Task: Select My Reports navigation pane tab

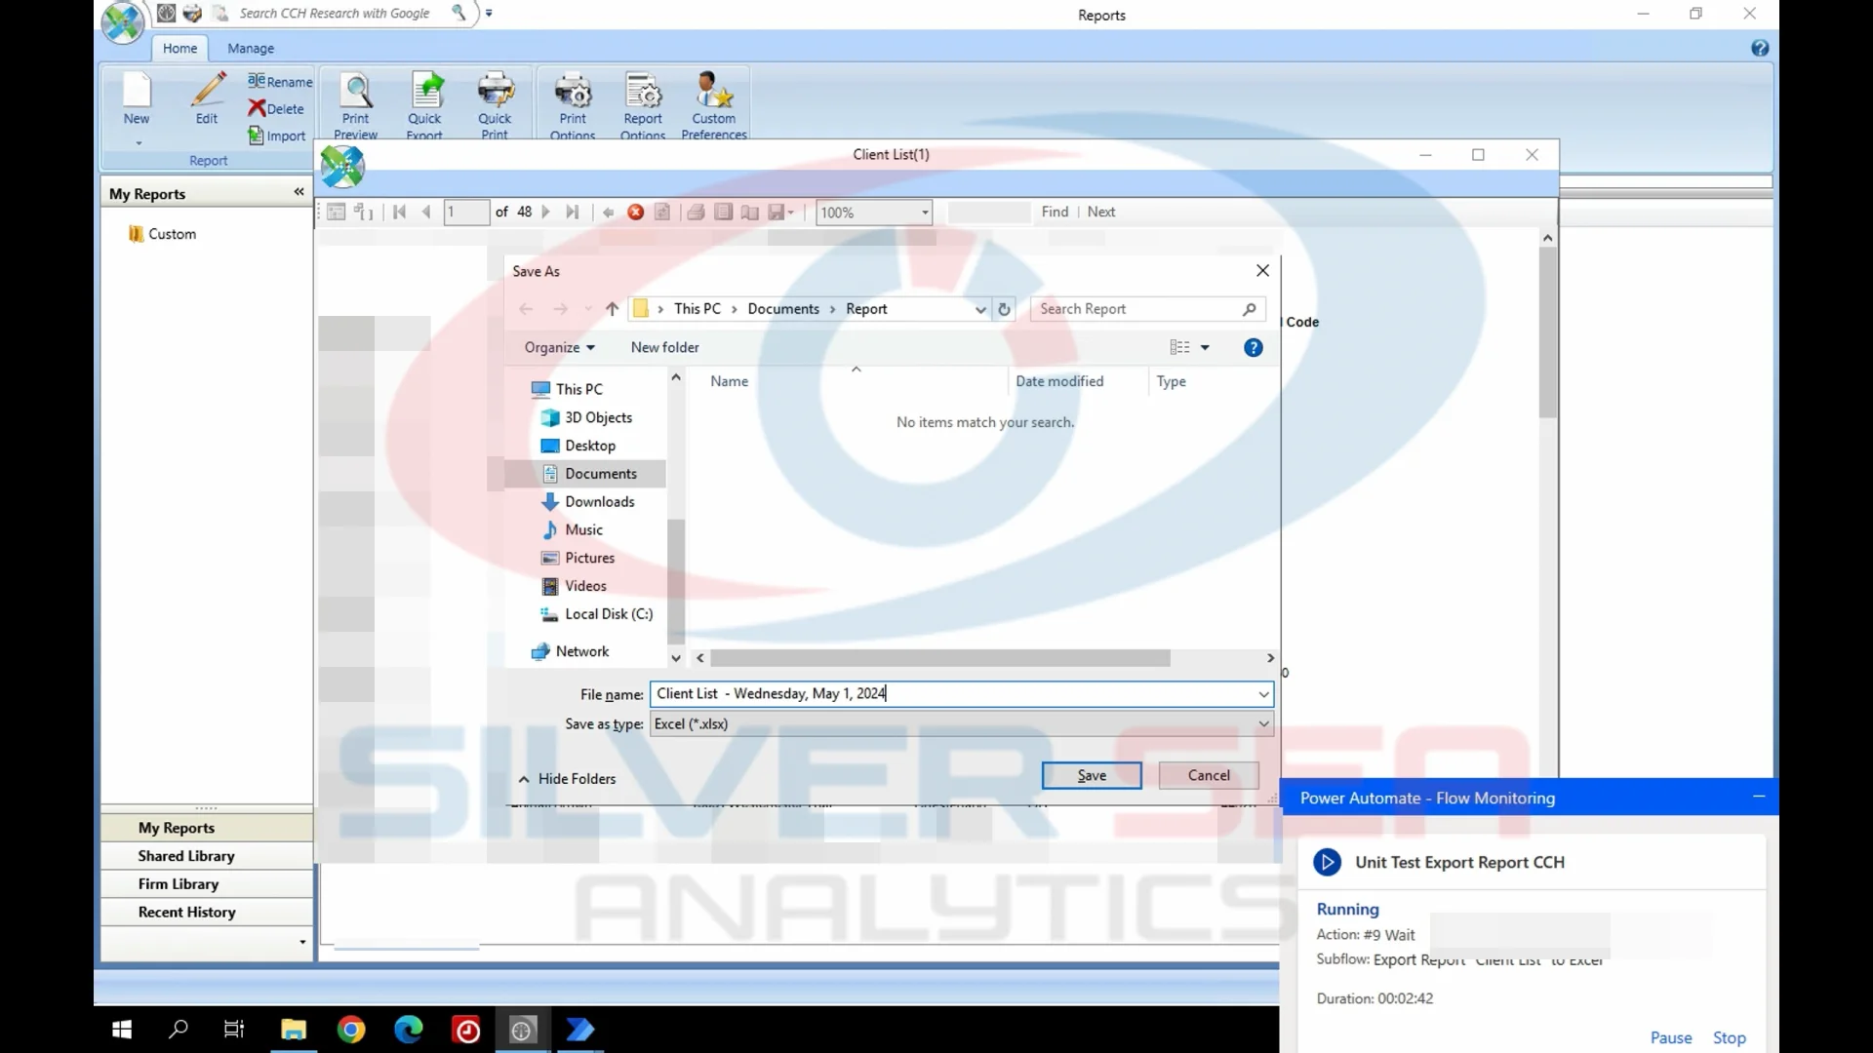Action: [x=207, y=828]
